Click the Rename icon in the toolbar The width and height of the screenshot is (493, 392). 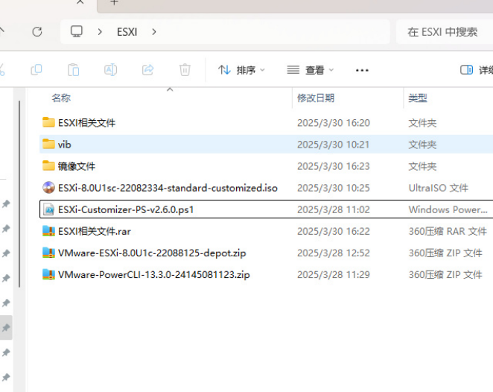tap(110, 70)
